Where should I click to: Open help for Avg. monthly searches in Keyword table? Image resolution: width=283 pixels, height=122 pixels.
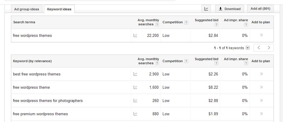click(157, 63)
